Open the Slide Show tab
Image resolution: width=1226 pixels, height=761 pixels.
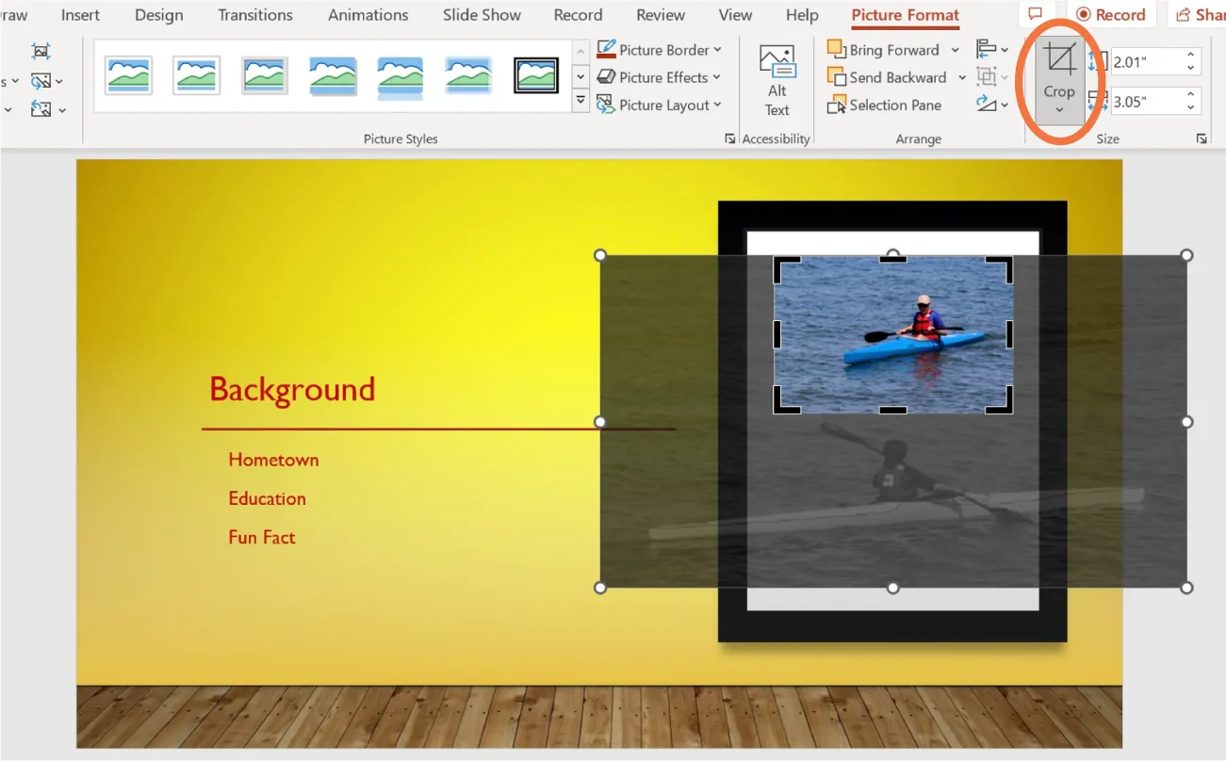481,15
